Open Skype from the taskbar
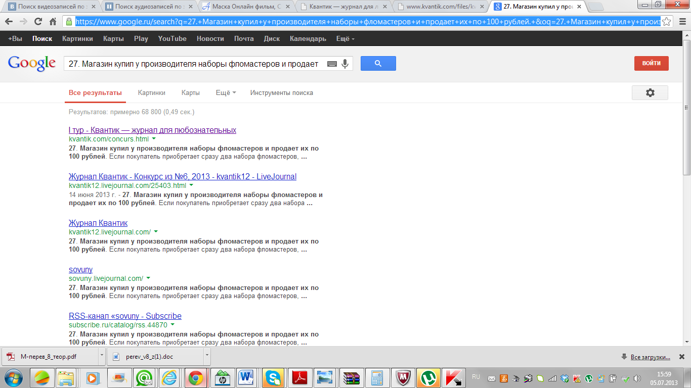This screenshot has height=388, width=691. [274, 377]
